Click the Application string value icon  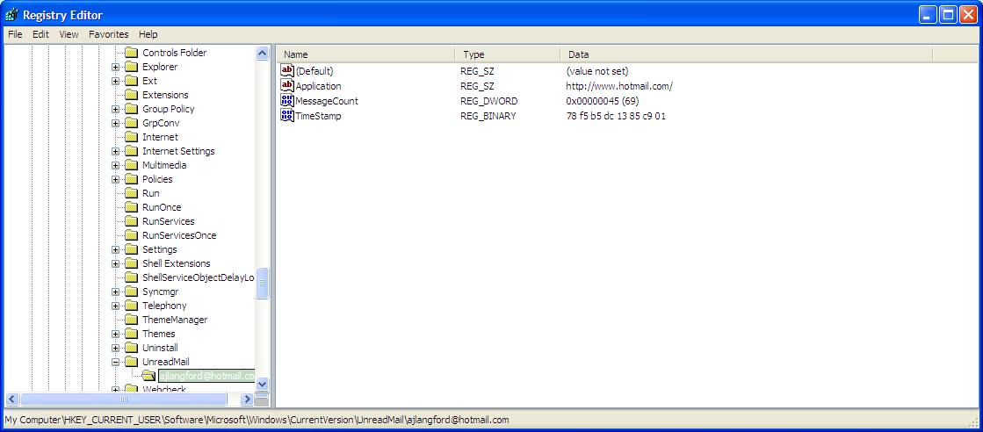click(x=287, y=86)
